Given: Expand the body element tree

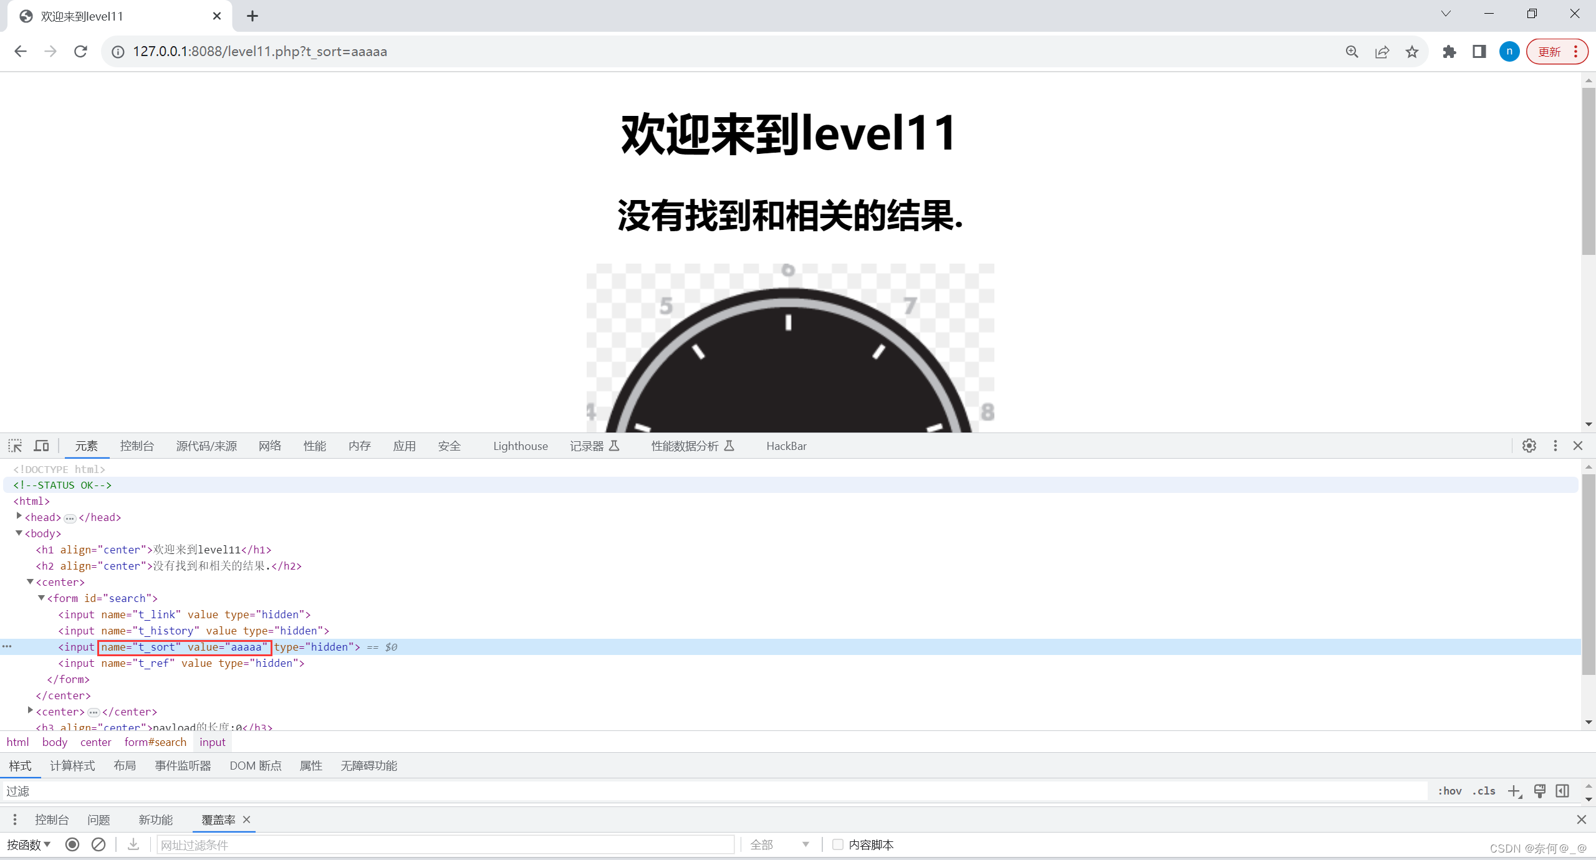Looking at the screenshot, I should pos(20,533).
